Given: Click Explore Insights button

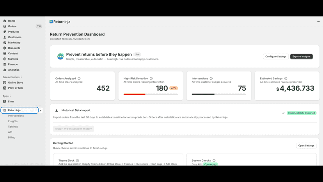Looking at the screenshot, I should pos(302,57).
